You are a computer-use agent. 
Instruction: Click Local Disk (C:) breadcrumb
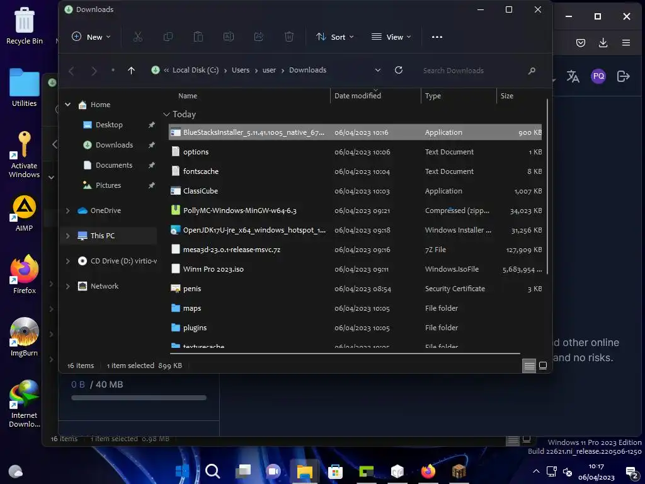195,70
